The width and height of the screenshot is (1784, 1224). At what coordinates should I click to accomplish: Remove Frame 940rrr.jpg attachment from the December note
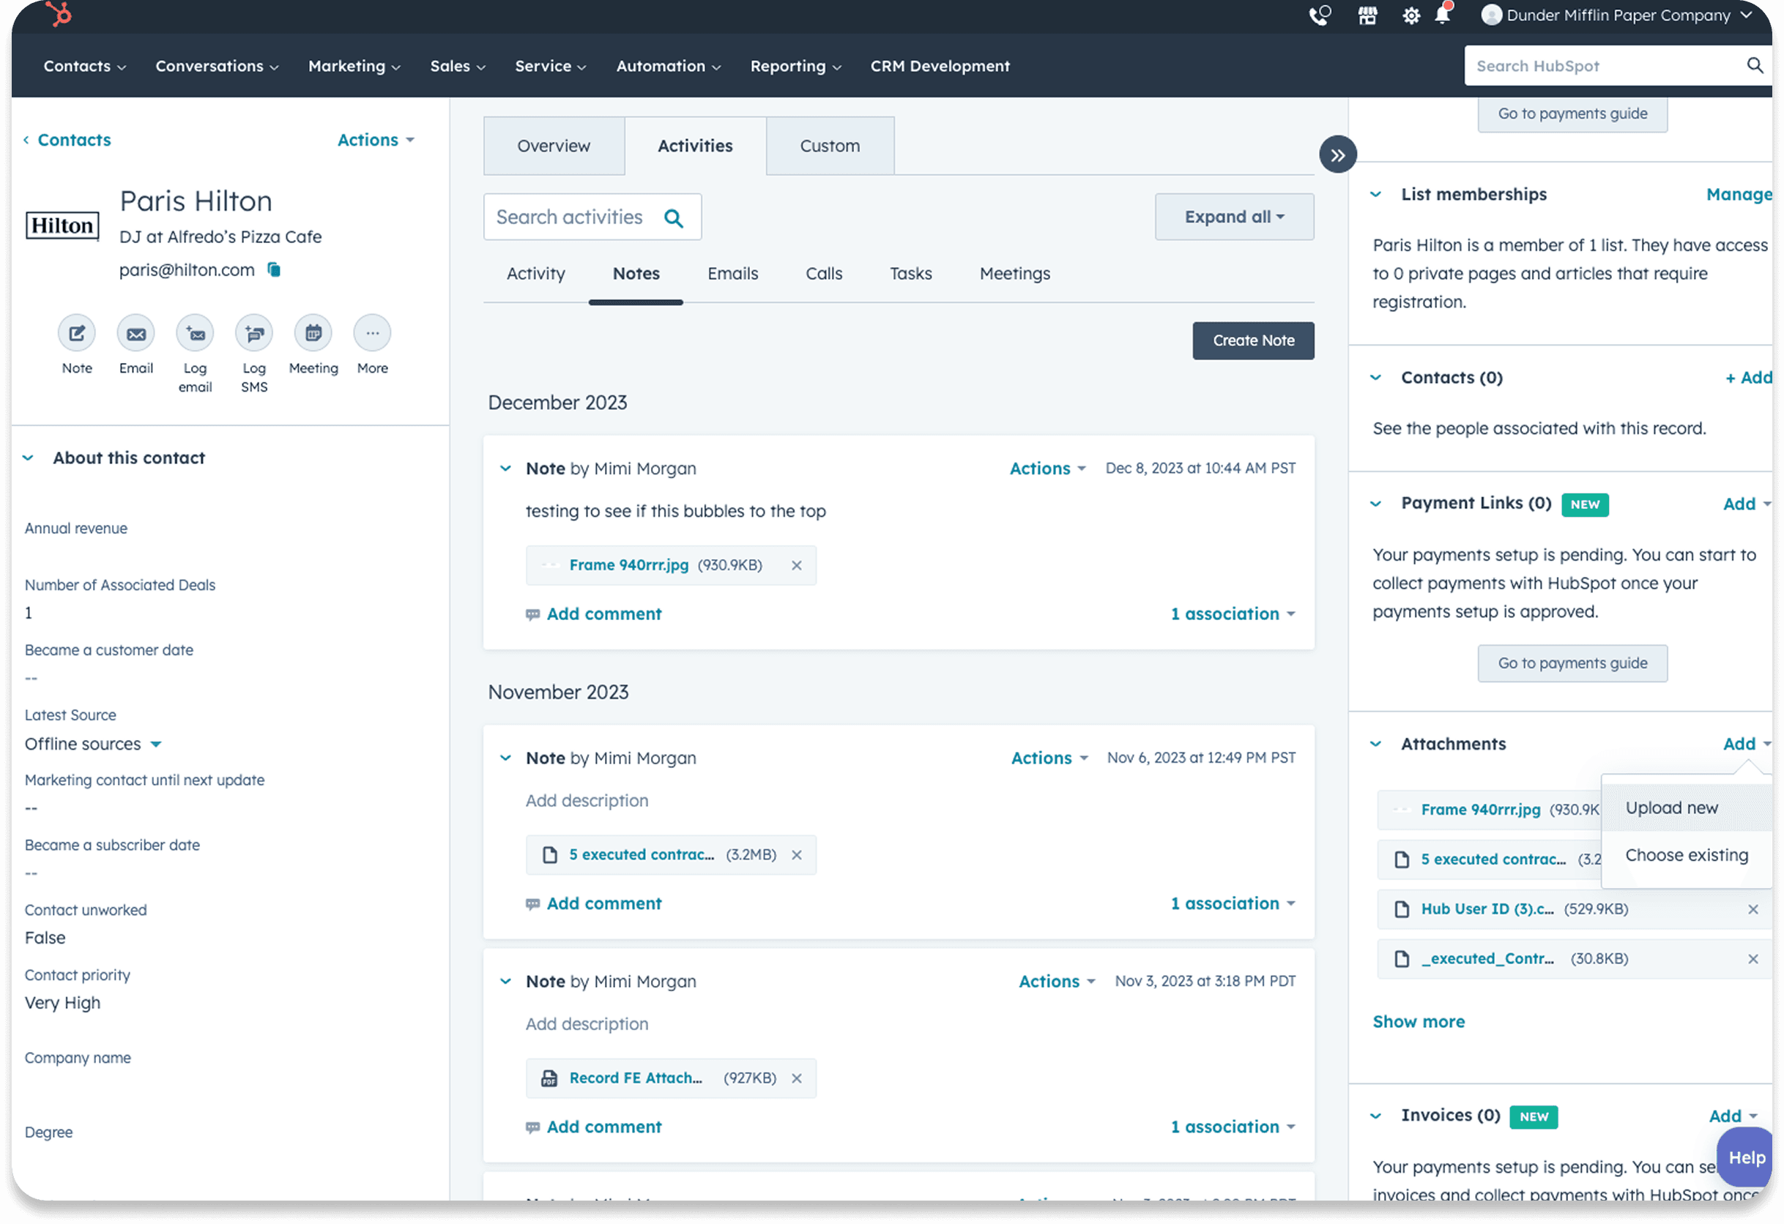tap(796, 566)
